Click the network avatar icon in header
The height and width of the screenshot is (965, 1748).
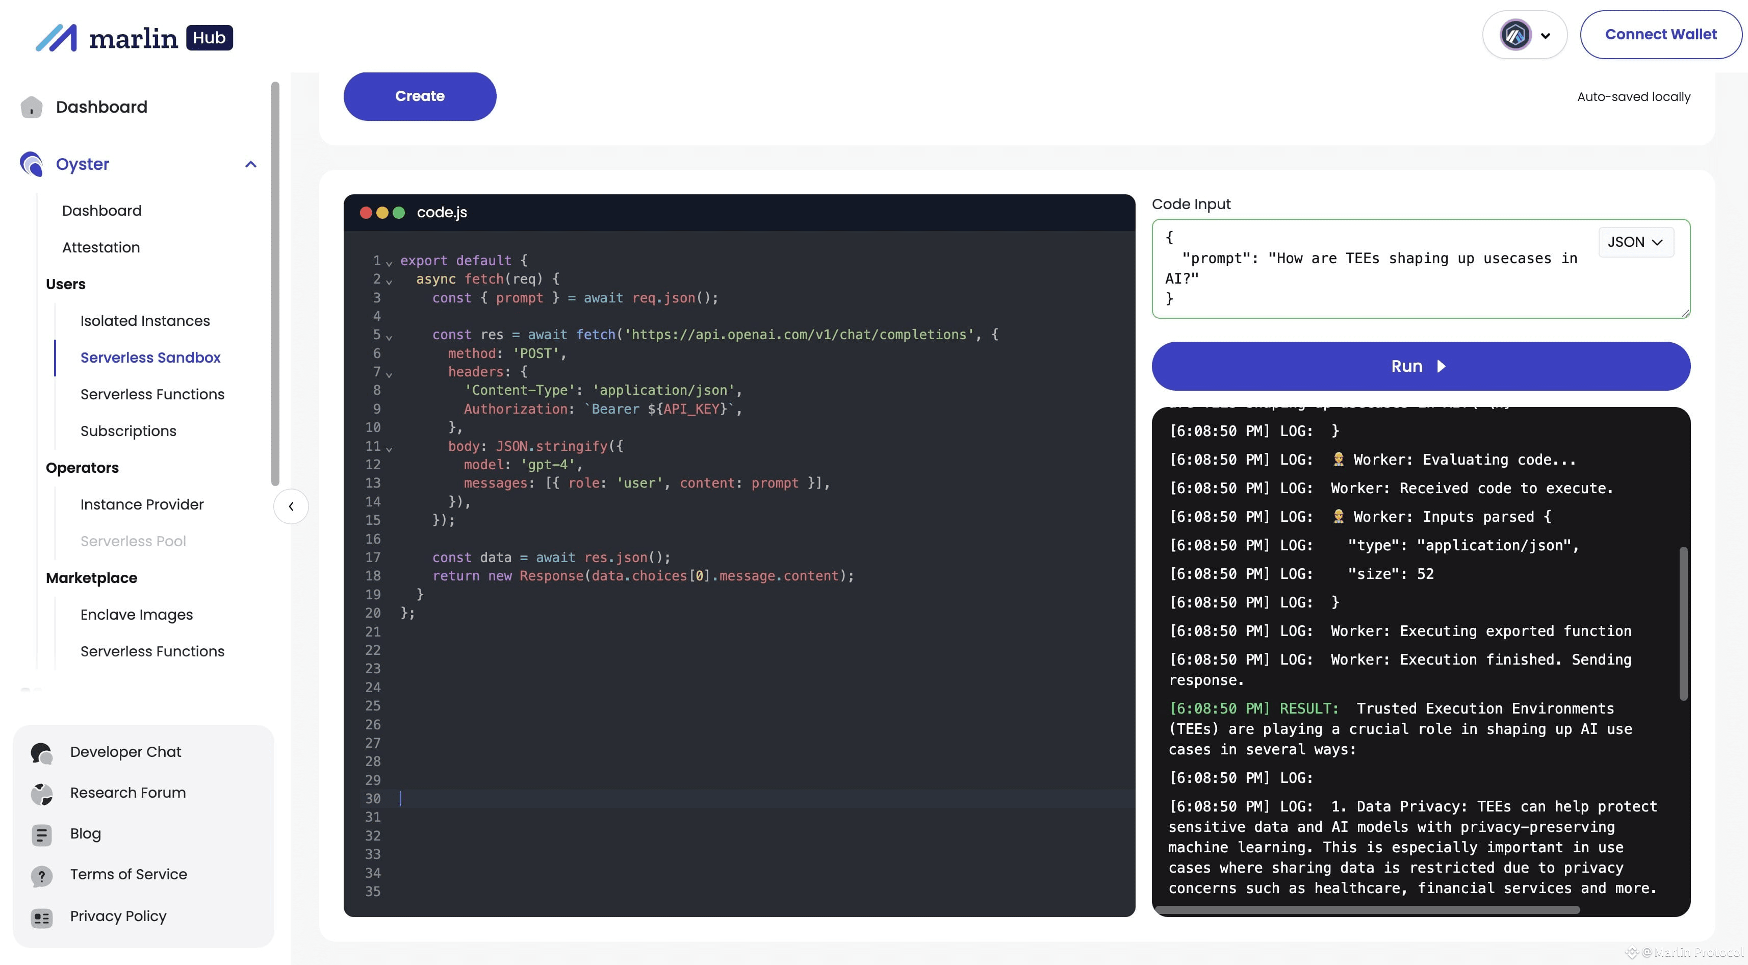1515,35
